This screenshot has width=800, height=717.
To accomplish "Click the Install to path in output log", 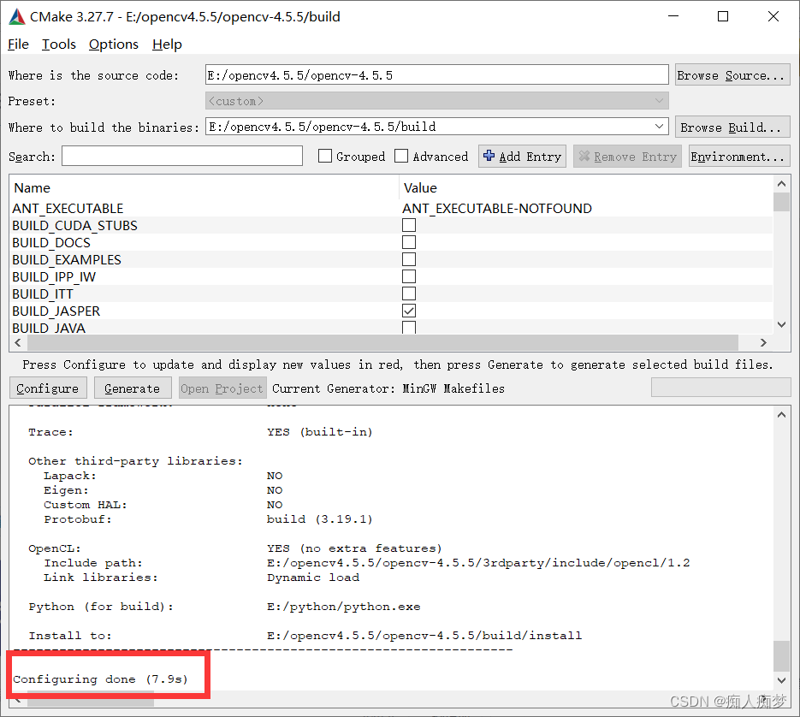I will point(424,636).
